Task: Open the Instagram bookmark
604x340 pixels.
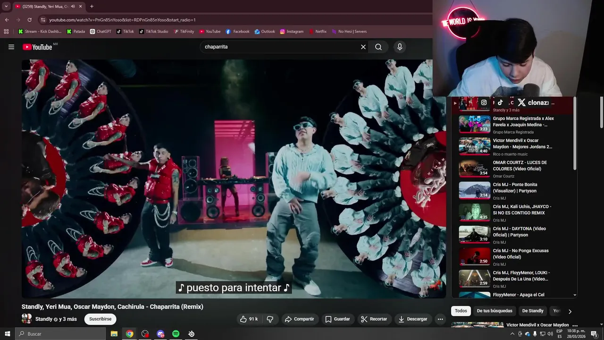Action: [x=291, y=32]
